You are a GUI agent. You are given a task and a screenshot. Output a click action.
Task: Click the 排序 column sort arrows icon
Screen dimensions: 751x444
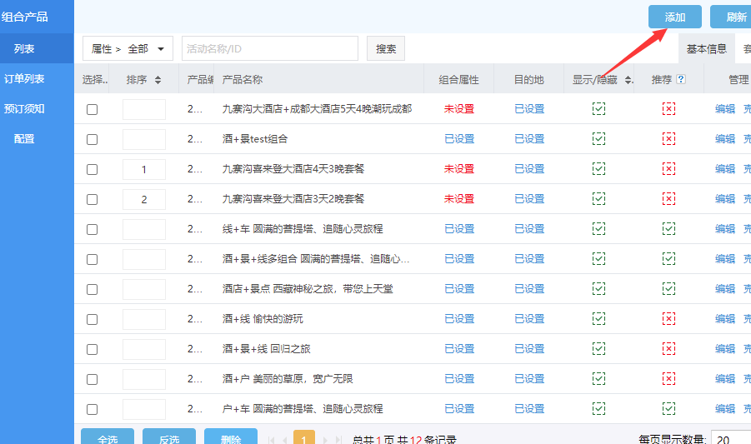pyautogui.click(x=158, y=80)
